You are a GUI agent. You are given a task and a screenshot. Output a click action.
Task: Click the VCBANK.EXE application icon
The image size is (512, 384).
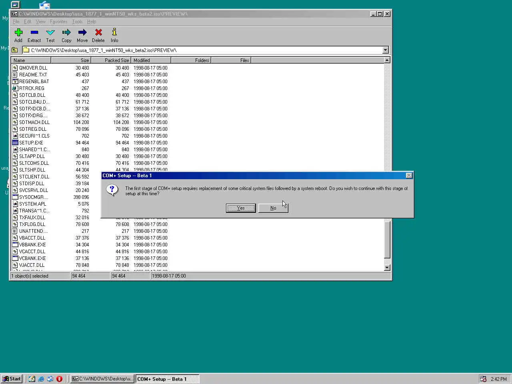pyautogui.click(x=15, y=258)
